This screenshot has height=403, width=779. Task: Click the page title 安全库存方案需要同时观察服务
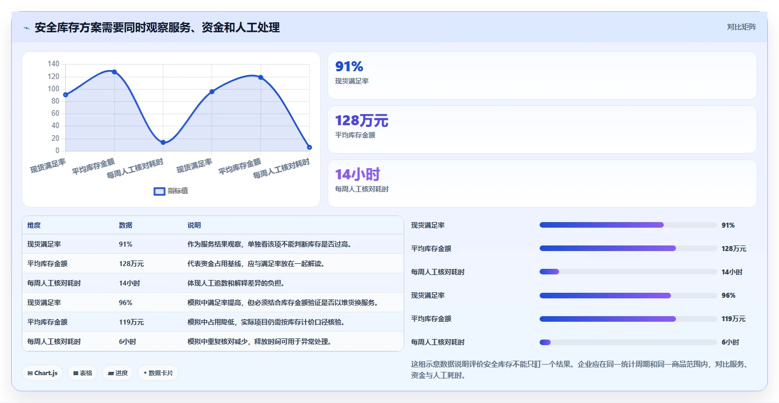(x=157, y=27)
